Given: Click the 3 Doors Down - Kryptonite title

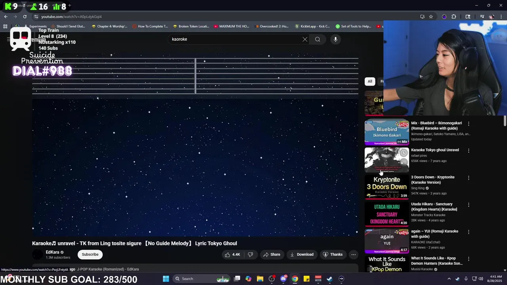Looking at the screenshot, I should tap(433, 180).
